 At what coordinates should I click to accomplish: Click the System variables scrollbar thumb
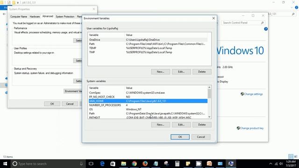pos(209,94)
